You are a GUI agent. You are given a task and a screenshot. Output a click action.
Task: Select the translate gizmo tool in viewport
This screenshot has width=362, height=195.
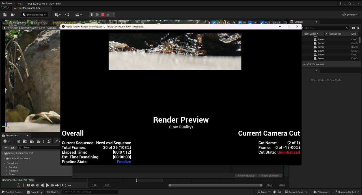(214, 23)
